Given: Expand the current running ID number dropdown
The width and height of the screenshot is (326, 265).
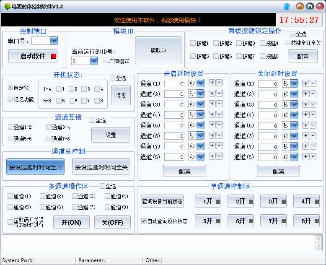Looking at the screenshot, I should pyautogui.click(x=93, y=61).
